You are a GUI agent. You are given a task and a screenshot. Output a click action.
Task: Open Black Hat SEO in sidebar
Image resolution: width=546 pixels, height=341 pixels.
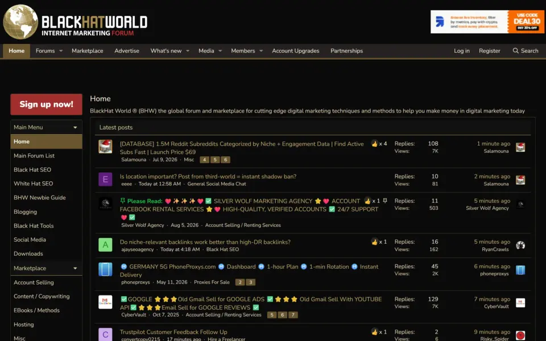click(x=32, y=169)
